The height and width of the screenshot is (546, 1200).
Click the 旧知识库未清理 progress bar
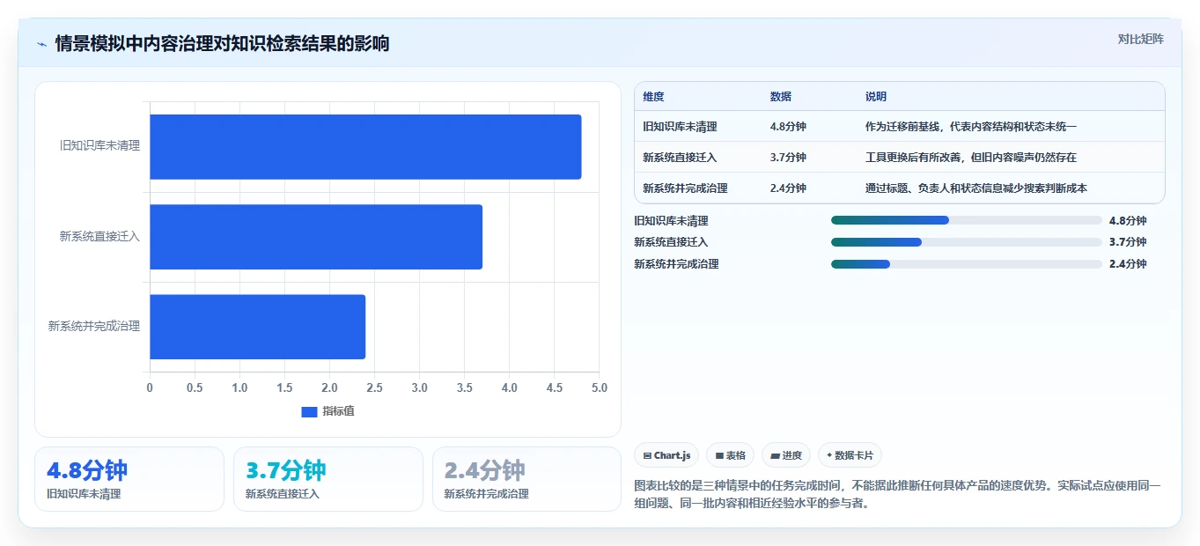967,220
